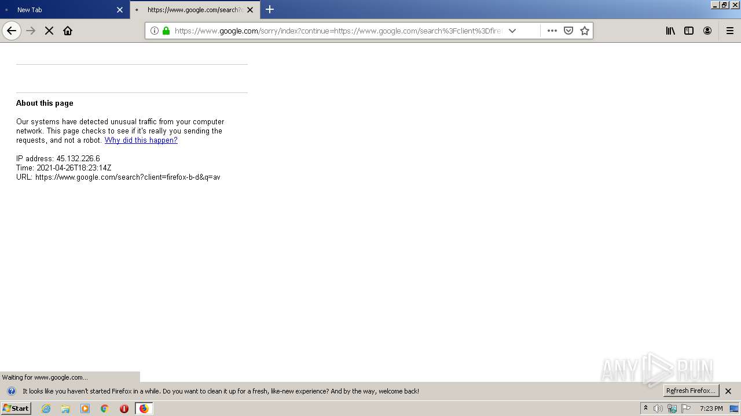Launch Google Chrome from the taskbar
The image size is (741, 416).
pyautogui.click(x=105, y=408)
